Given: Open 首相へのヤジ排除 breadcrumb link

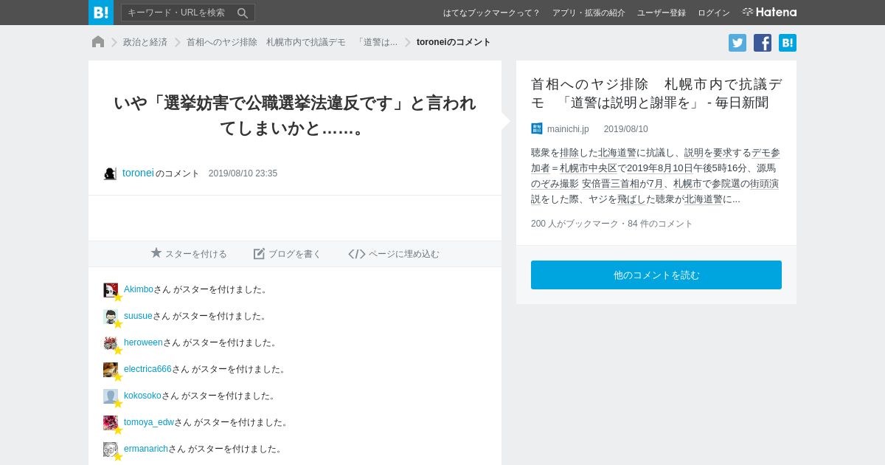Looking at the screenshot, I should coord(291,42).
